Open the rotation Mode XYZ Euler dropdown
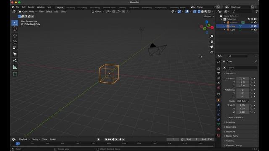The width and height of the screenshot is (269, 151). point(243,101)
